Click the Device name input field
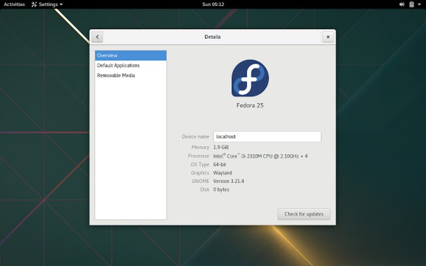This screenshot has height=266, width=426. pyautogui.click(x=267, y=136)
